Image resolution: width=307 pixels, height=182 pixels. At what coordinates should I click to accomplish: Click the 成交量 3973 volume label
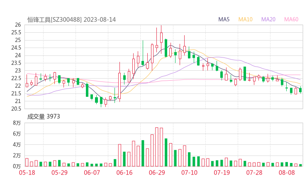pos(44,117)
